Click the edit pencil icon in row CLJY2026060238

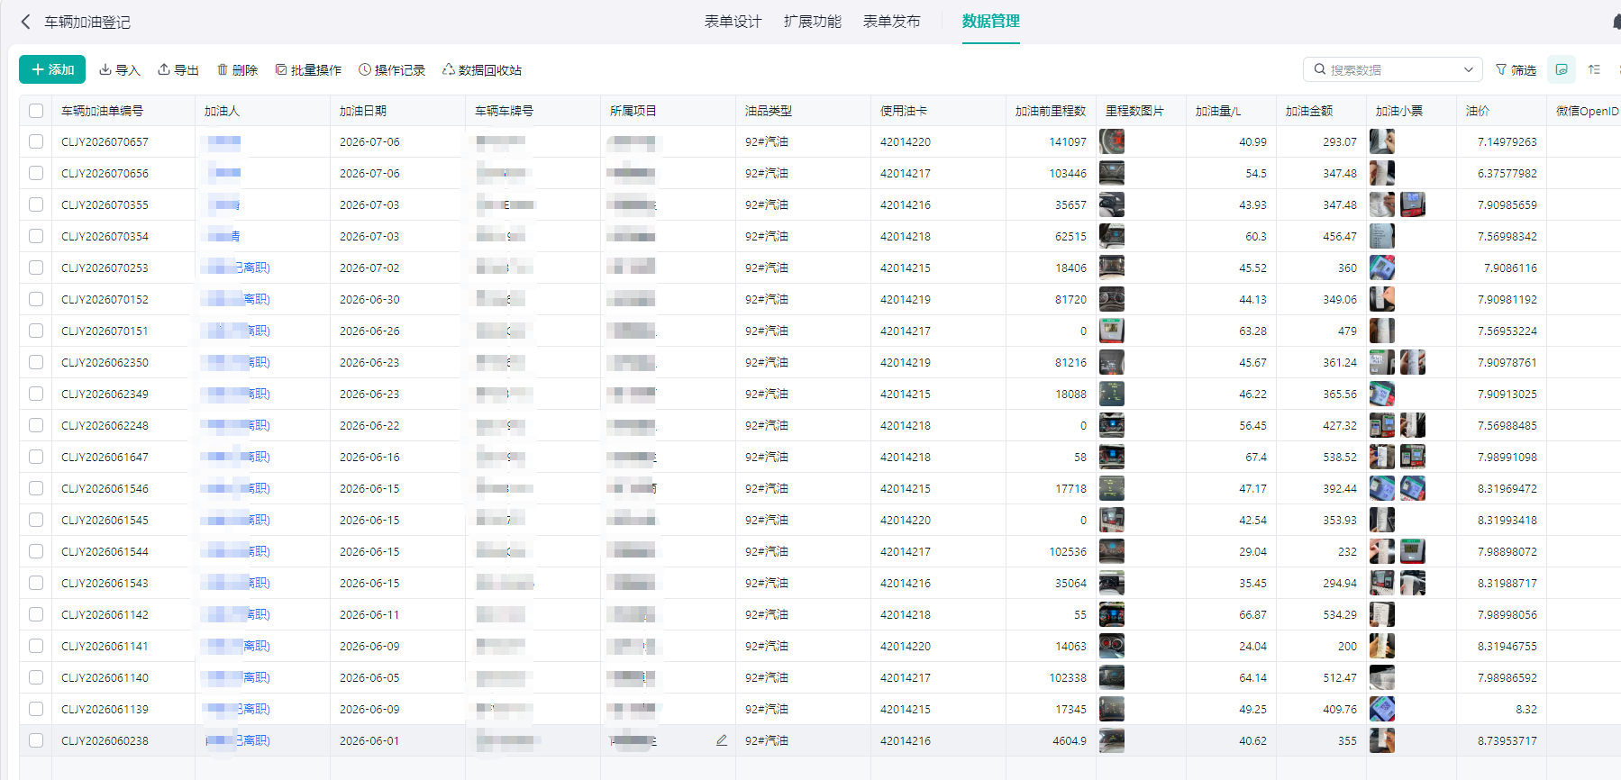(x=722, y=740)
